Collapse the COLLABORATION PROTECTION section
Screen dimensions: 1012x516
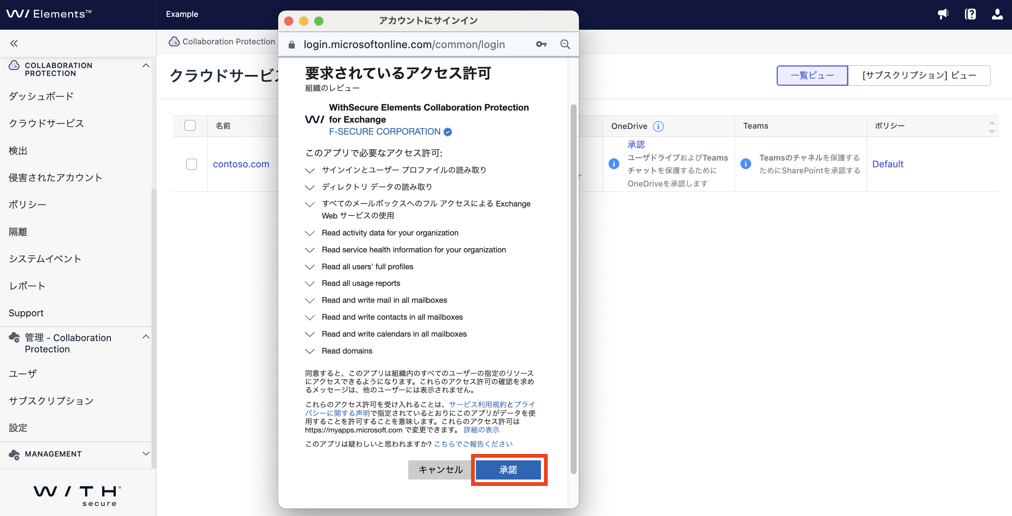tap(146, 65)
